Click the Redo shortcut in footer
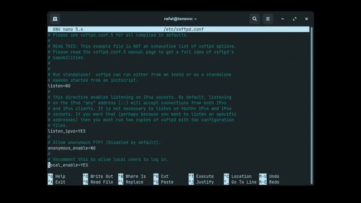The image size is (361, 203). point(269,182)
